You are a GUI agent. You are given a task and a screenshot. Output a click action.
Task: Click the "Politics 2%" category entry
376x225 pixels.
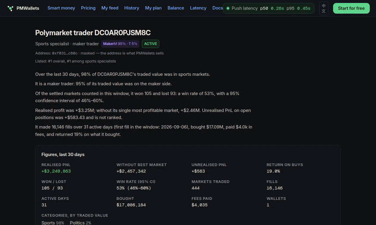pyautogui.click(x=81, y=223)
